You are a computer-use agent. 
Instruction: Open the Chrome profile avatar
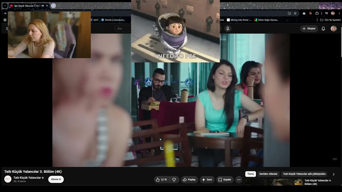tap(333, 13)
